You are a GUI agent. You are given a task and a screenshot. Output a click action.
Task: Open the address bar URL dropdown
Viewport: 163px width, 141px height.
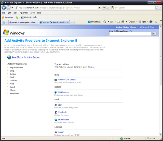pos(100,8)
